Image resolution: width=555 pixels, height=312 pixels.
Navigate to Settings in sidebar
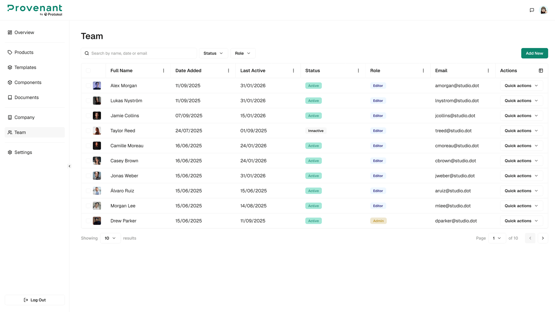point(23,152)
